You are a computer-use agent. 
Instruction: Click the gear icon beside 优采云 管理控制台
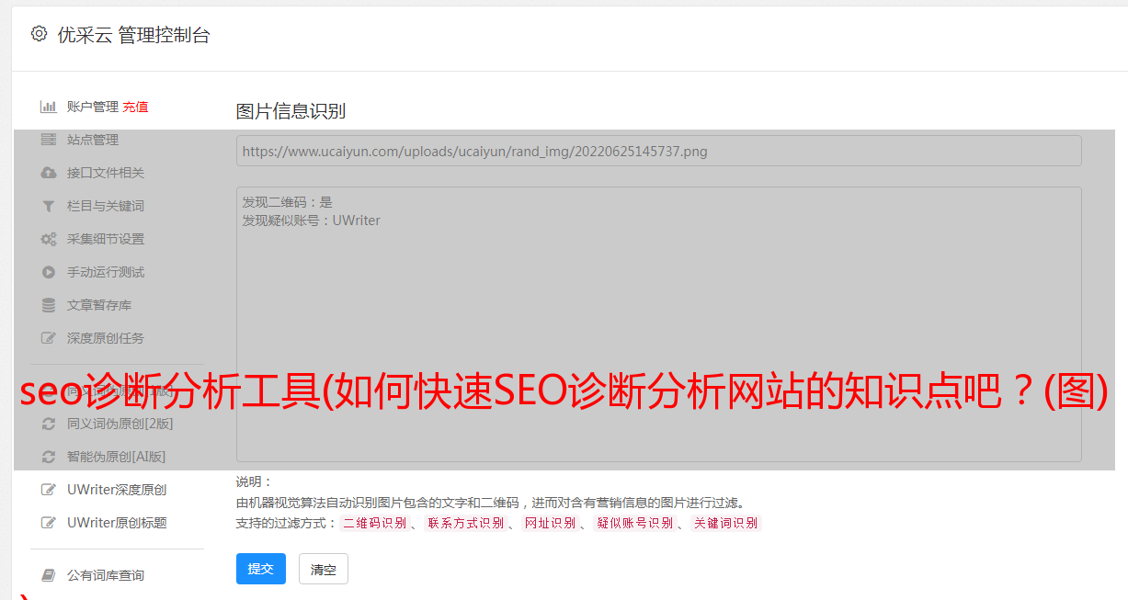(39, 34)
